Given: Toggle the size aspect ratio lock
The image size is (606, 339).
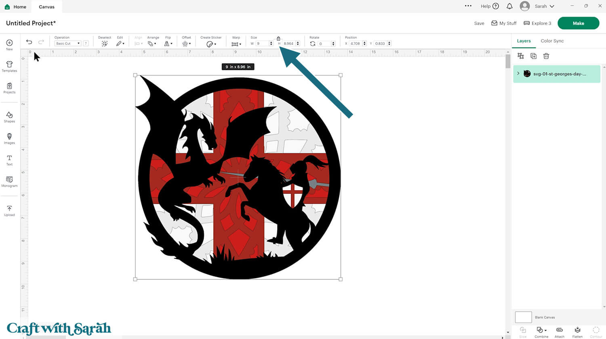Looking at the screenshot, I should coord(278,38).
